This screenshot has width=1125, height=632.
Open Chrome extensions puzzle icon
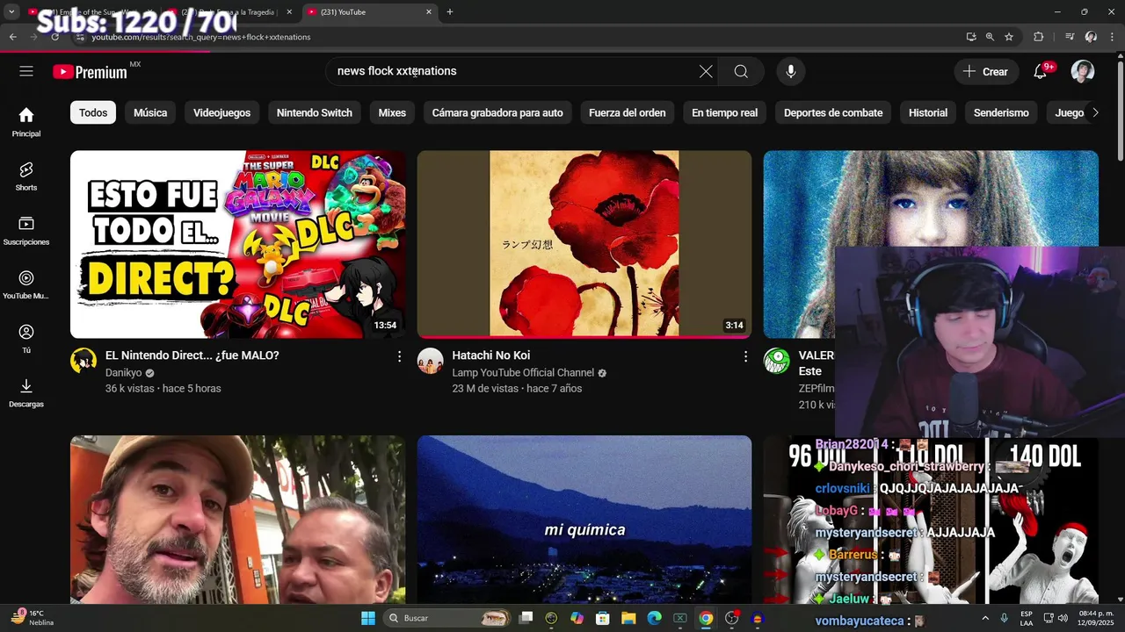pos(1038,37)
